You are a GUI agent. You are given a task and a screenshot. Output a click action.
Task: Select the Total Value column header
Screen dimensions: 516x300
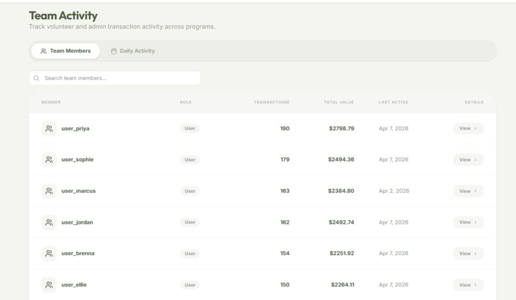click(339, 102)
